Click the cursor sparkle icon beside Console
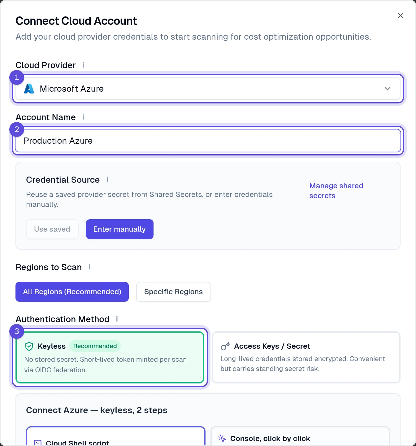Image resolution: width=416 pixels, height=446 pixels. (222, 439)
